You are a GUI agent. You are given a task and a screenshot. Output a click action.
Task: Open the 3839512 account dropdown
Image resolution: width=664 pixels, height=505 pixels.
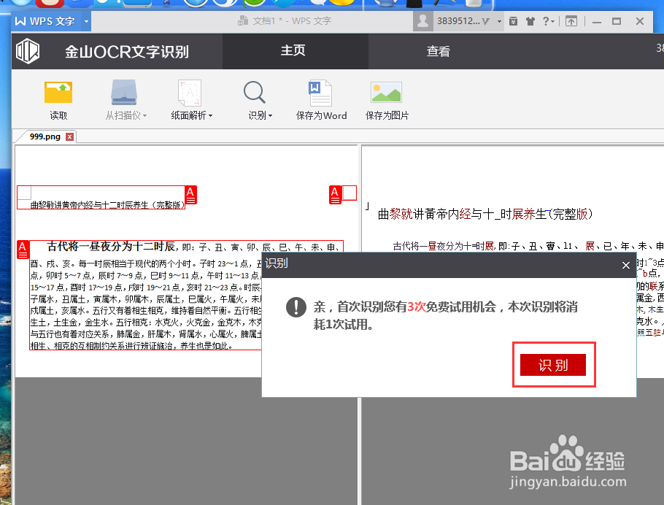(498, 21)
